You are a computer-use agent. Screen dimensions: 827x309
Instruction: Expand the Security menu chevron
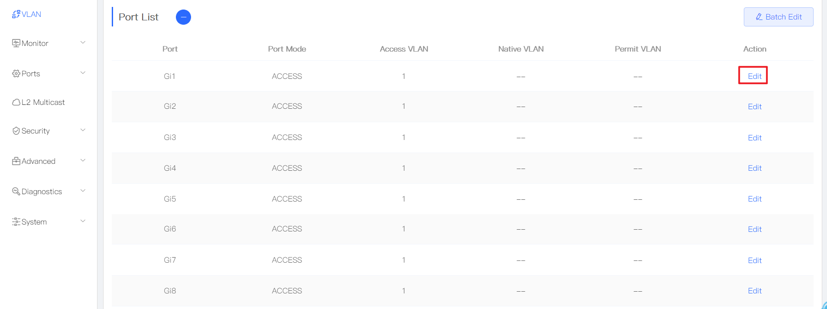pos(83,130)
